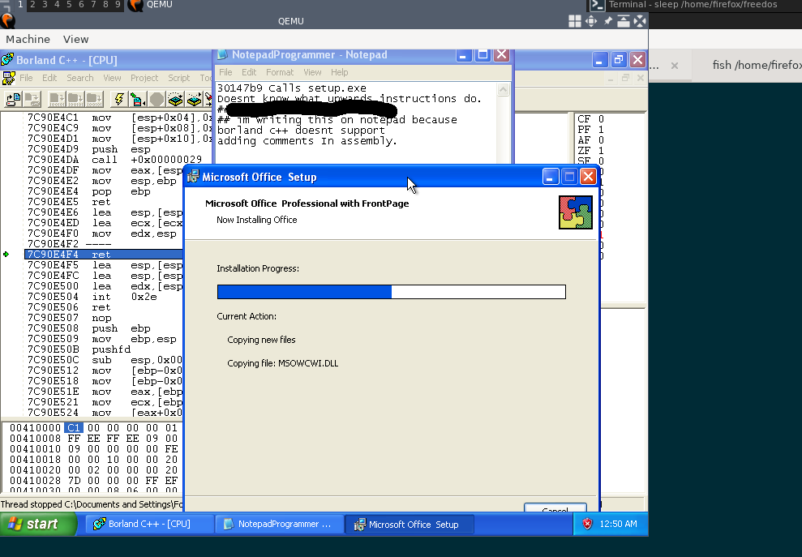Open the Search menu in Borland C++
The height and width of the screenshot is (557, 802).
(x=80, y=78)
